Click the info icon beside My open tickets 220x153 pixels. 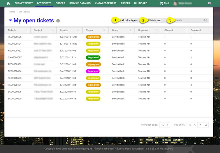point(58,21)
